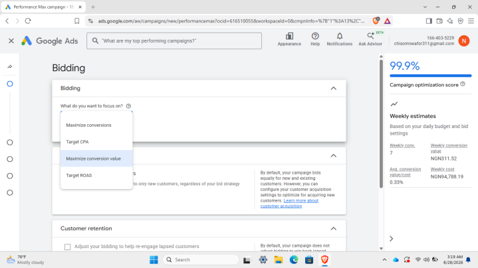Collapse the Bidding section

pos(334,88)
